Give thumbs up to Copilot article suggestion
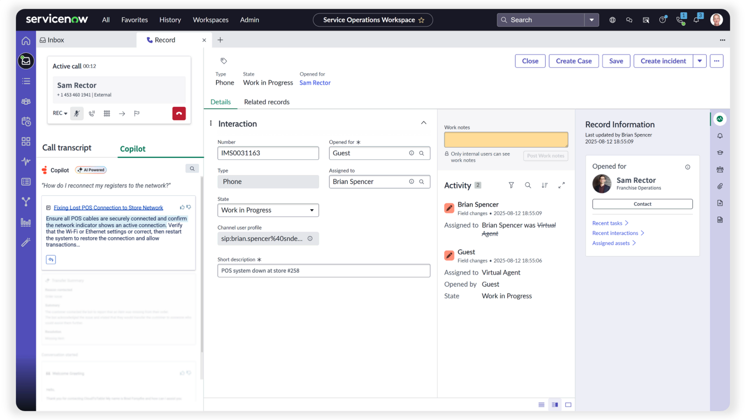 click(182, 207)
